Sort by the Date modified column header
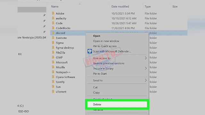This screenshot has width=205, height=115. point(120,6)
